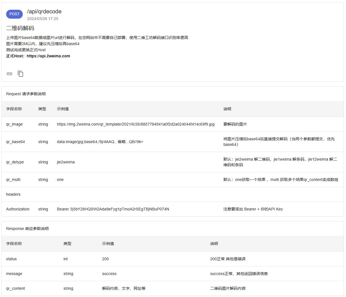Click the headers row in request table
The width and height of the screenshot is (346, 297).
(13, 194)
